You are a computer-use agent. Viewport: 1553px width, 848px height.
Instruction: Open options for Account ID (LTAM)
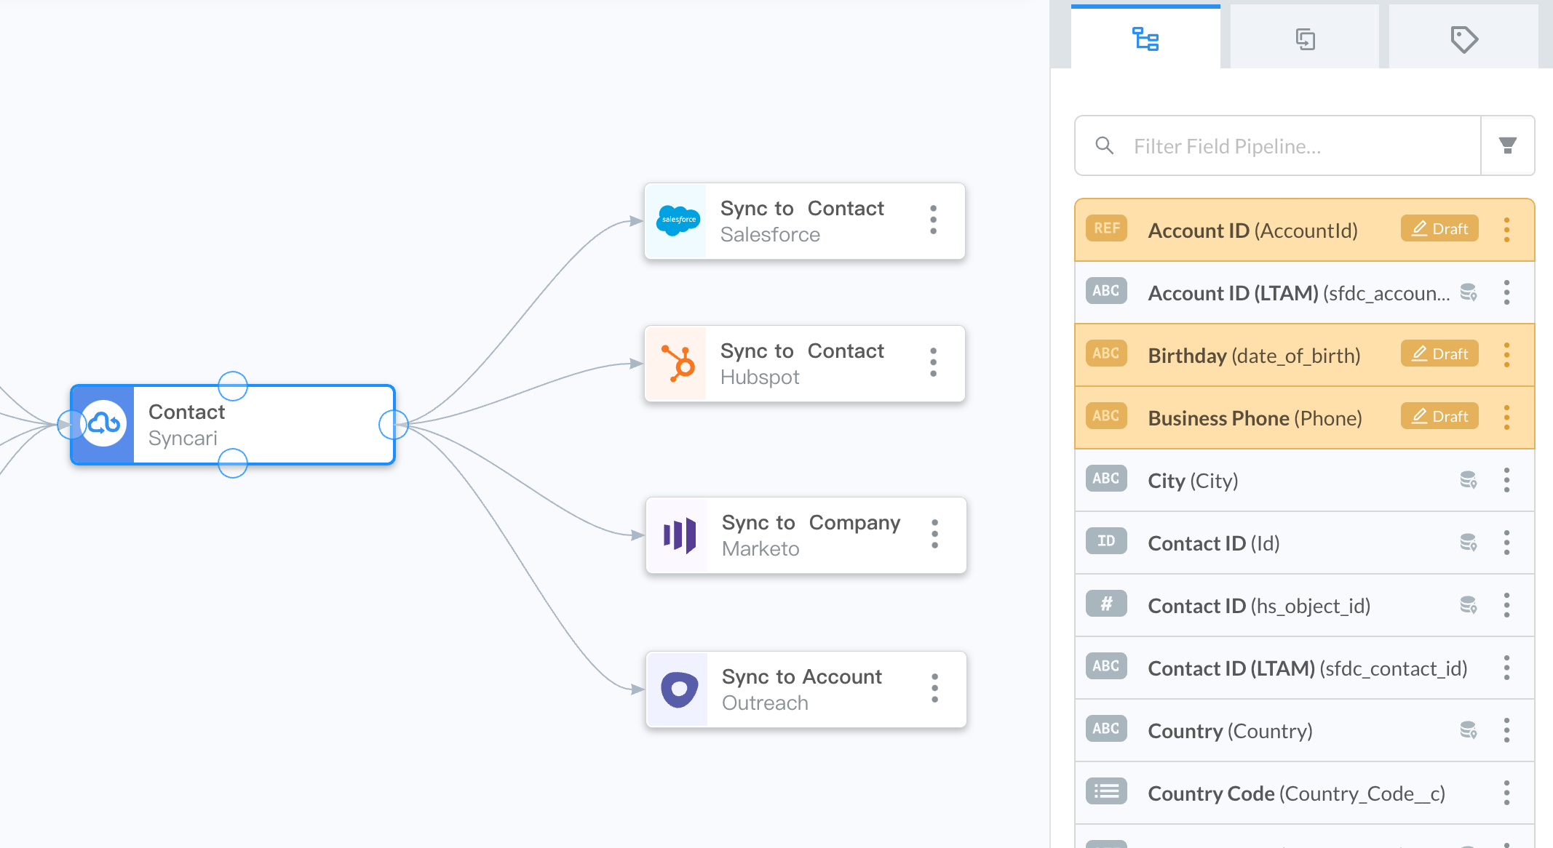(1506, 292)
